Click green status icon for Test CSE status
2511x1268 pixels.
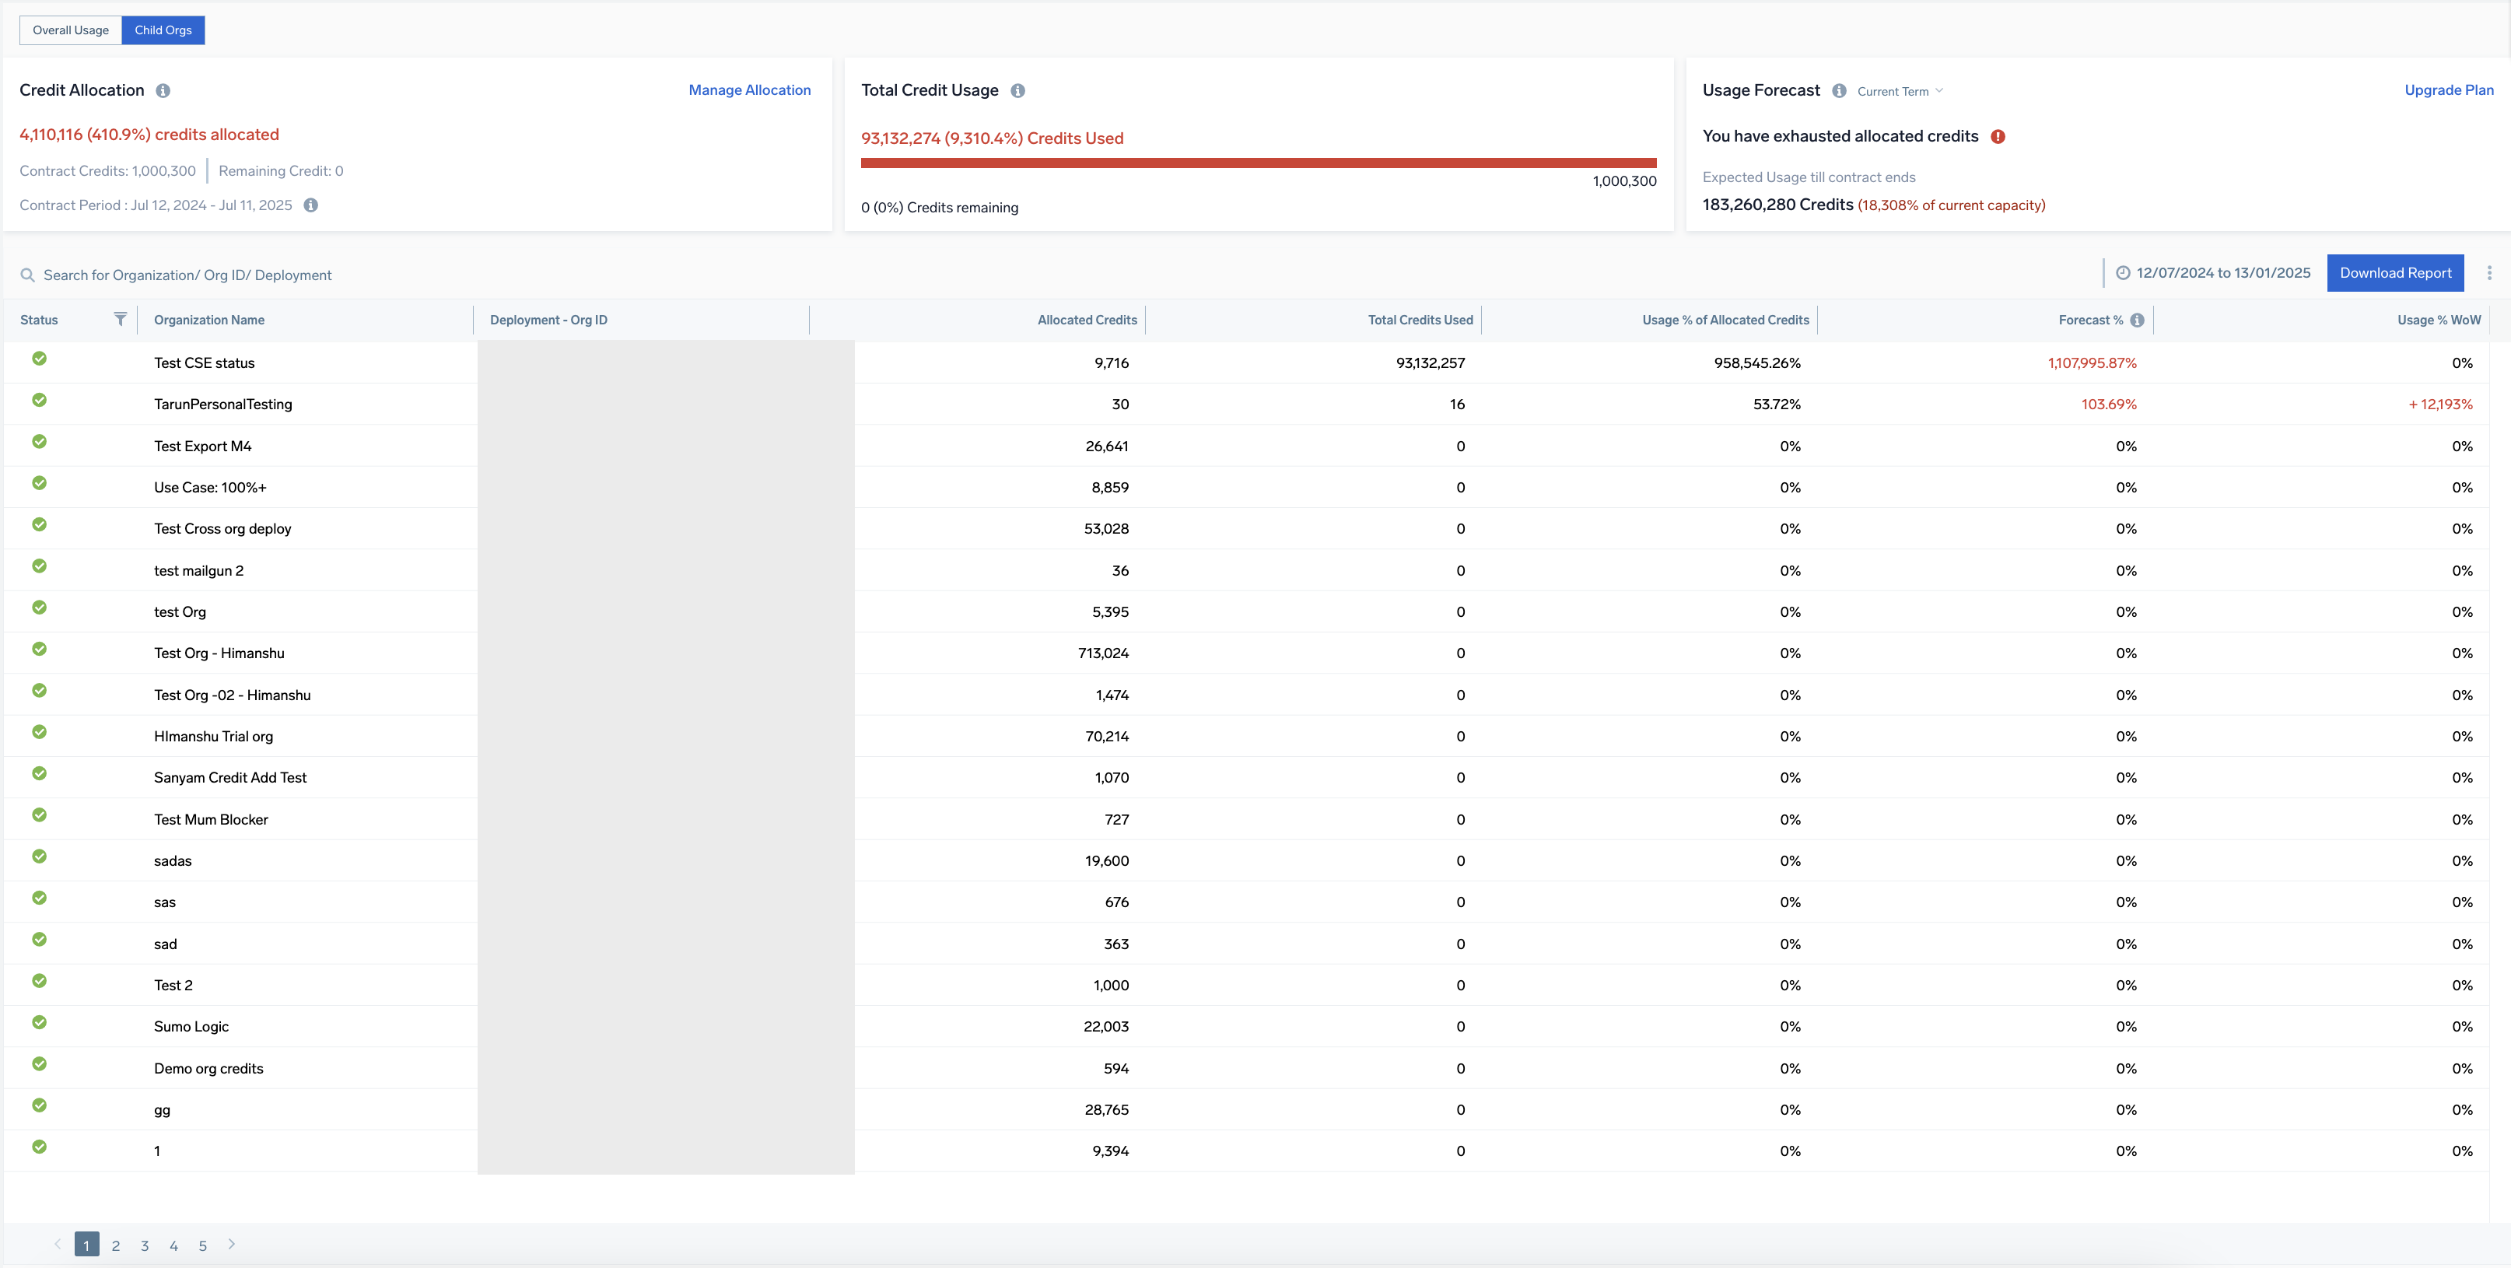pyautogui.click(x=39, y=359)
